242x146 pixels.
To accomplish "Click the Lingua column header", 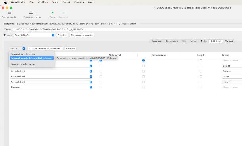I will point(225,55).
